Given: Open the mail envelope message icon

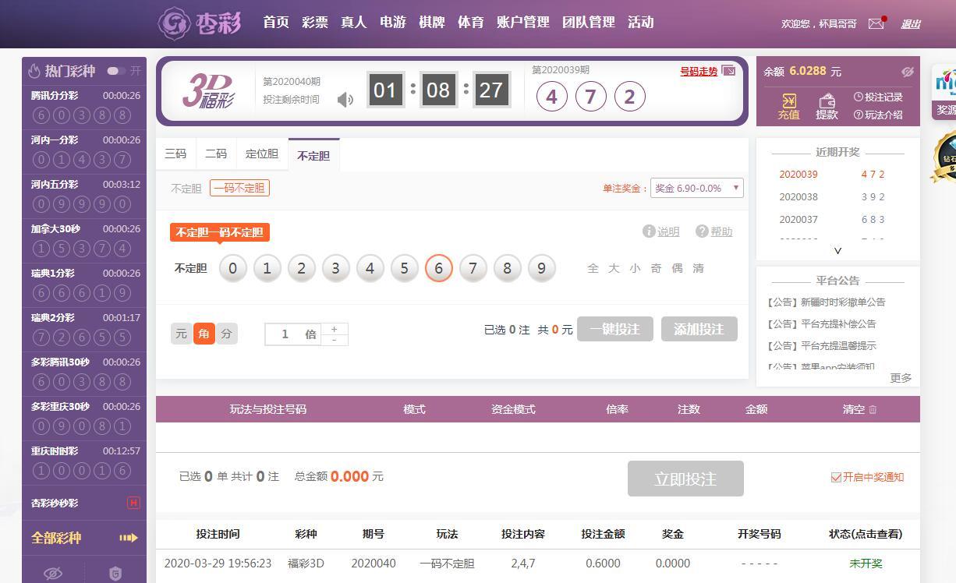Looking at the screenshot, I should click(x=876, y=23).
